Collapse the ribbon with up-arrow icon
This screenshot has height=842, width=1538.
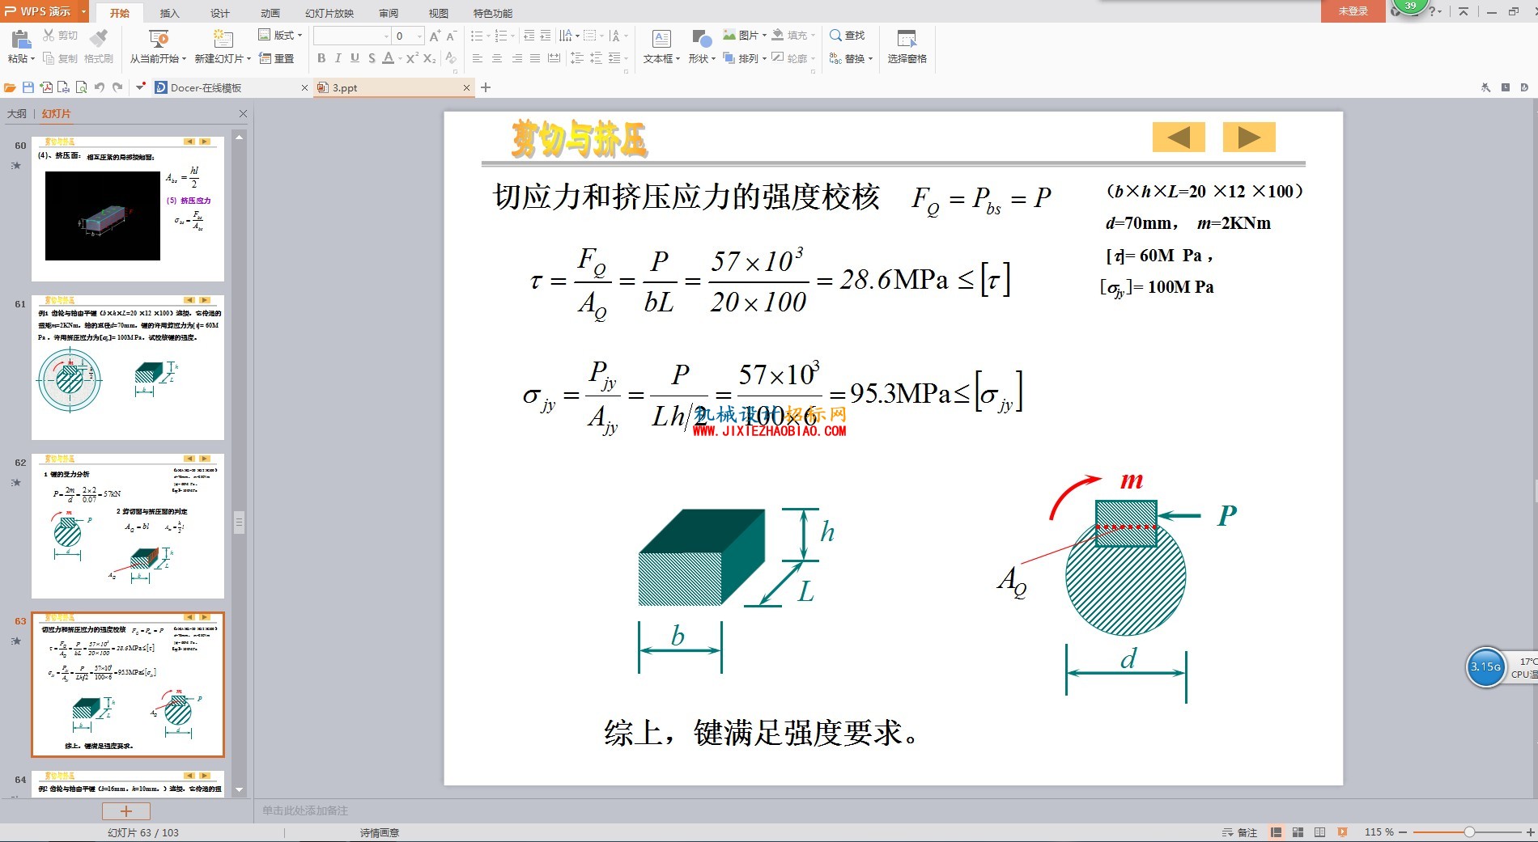[x=1464, y=11]
